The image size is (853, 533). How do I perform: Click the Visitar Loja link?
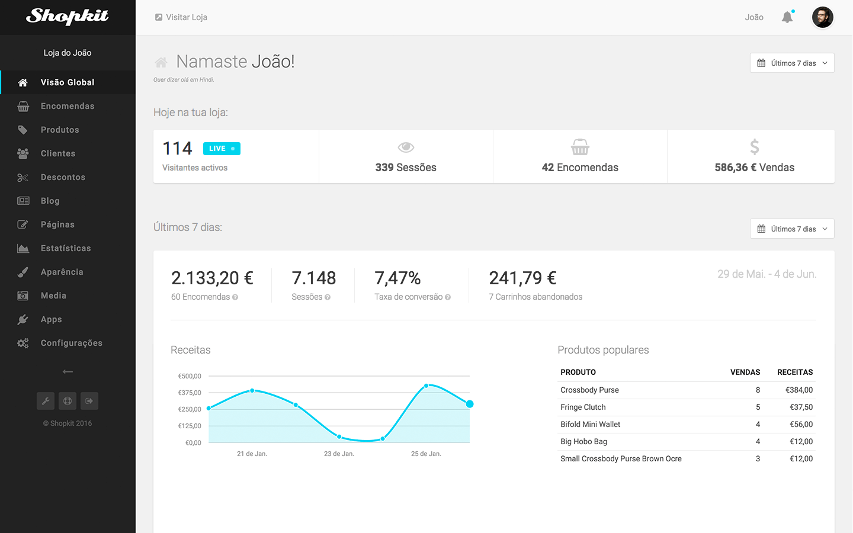coord(181,17)
